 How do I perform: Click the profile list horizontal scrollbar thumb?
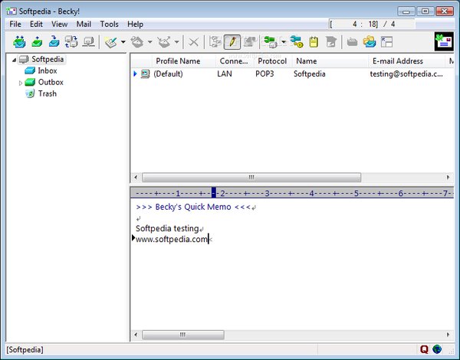(x=251, y=177)
